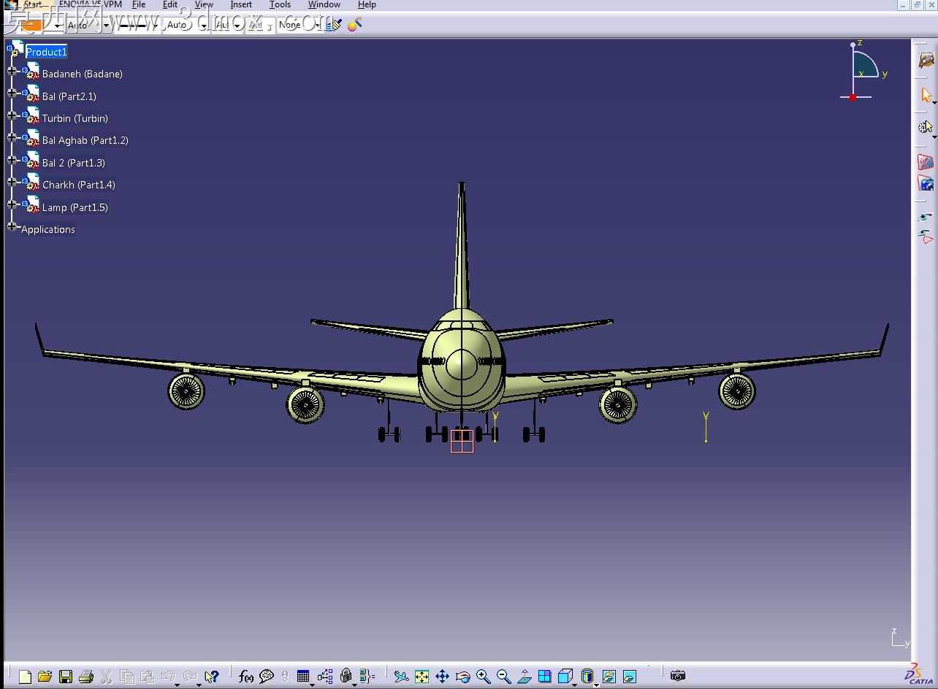Click the Redo arrow icon
The width and height of the screenshot is (938, 689).
pos(191,677)
